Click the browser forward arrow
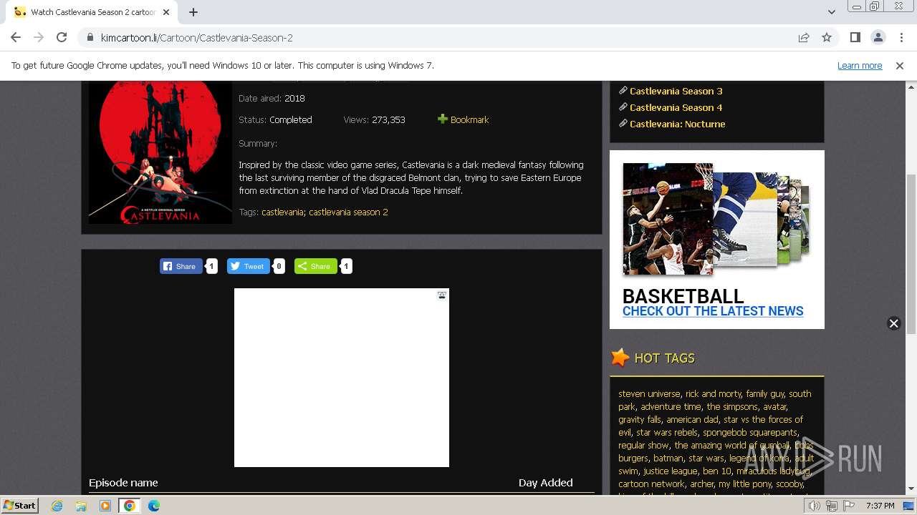Screen dimensions: 917x515 (39, 37)
